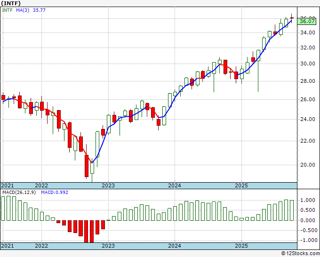Click the latest red doji candle near 36
This screenshot has width=320, height=257.
click(x=292, y=18)
